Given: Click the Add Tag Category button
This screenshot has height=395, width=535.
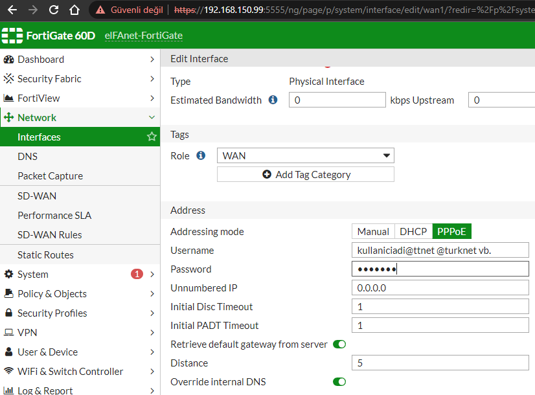Looking at the screenshot, I should (305, 174).
